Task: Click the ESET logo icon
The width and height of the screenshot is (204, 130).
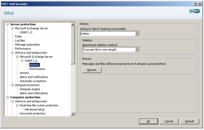Action: pyautogui.click(x=194, y=11)
